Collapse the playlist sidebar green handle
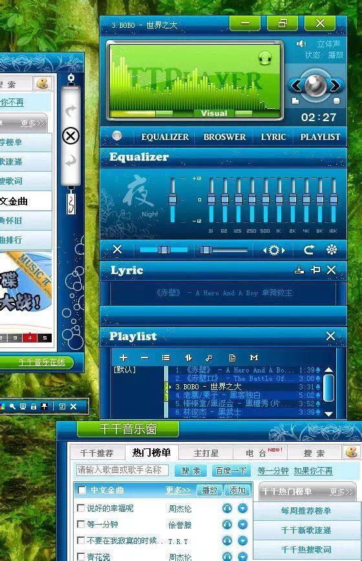 click(166, 391)
